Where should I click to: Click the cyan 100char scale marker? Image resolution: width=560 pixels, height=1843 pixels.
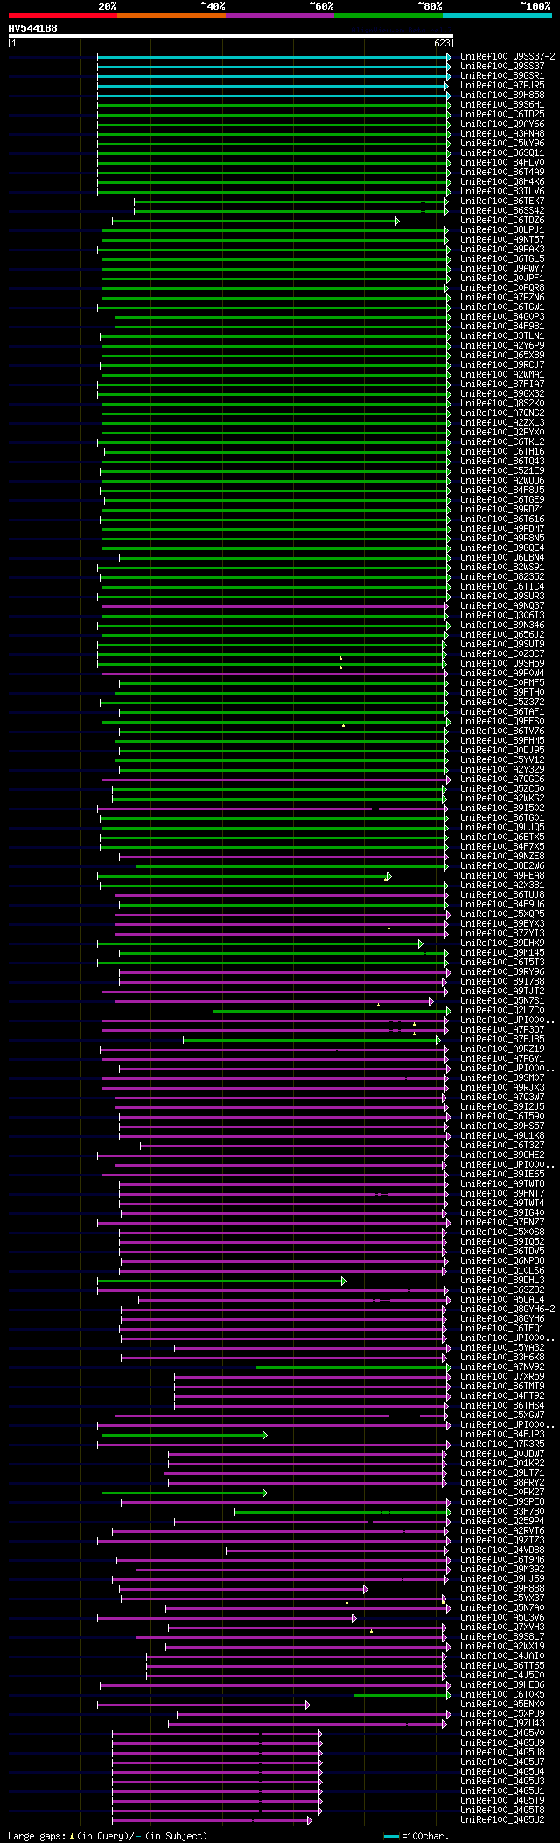[391, 1836]
